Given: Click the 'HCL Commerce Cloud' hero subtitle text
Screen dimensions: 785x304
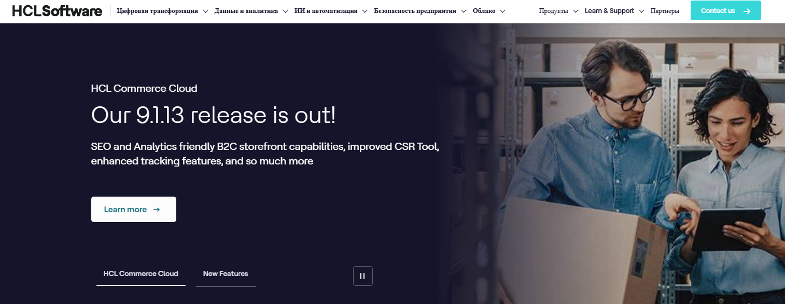Looking at the screenshot, I should pyautogui.click(x=144, y=88).
